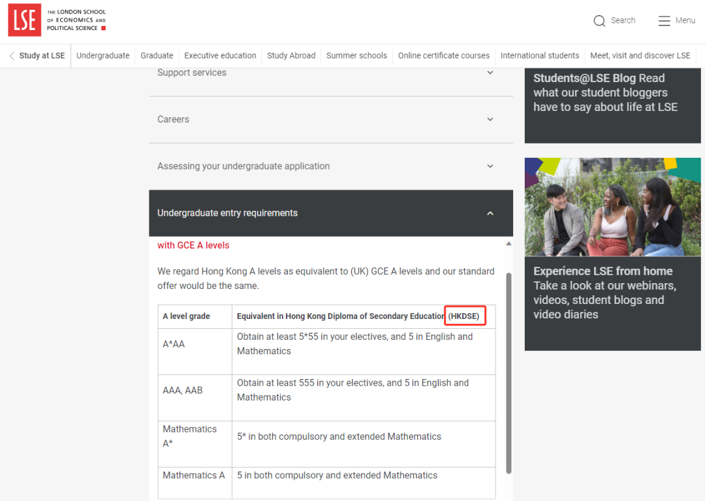Click 'Obtain at least 555' requirement text
This screenshot has width=705, height=501.
coord(353,390)
